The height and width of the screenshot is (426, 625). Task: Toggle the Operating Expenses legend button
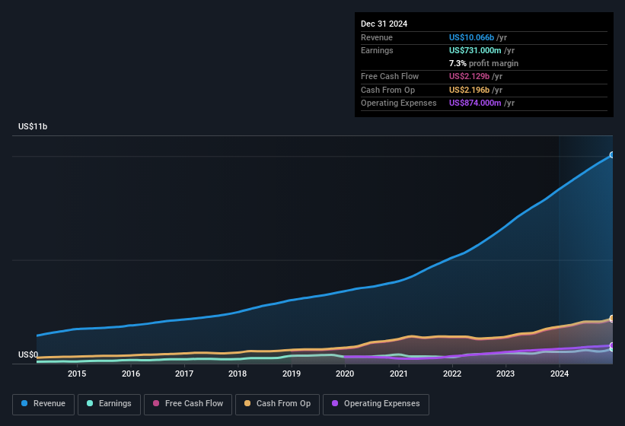tap(376, 405)
